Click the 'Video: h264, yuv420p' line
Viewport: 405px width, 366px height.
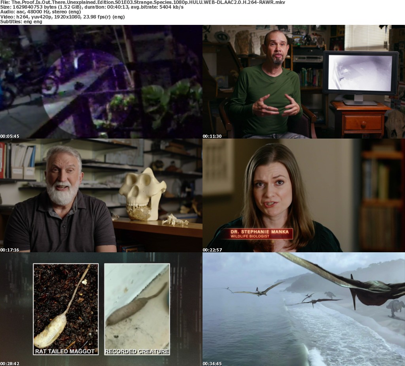[x=62, y=17]
